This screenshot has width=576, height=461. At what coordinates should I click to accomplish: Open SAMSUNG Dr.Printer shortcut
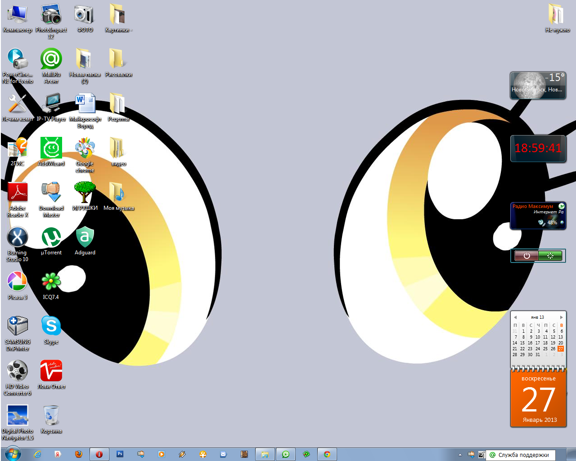click(x=17, y=333)
